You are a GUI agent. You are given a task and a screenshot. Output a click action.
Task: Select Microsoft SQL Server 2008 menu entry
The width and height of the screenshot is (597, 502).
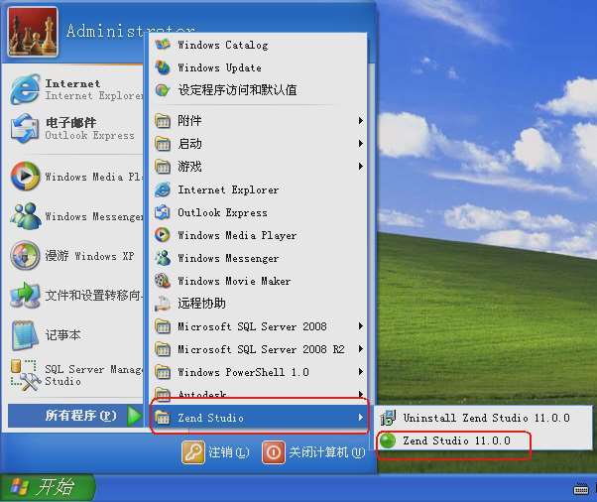[x=259, y=326]
